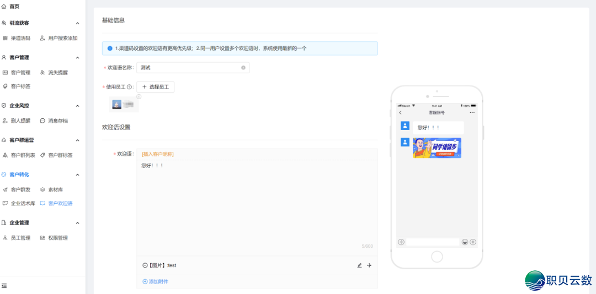
Task: Click the 基础信息 heading
Action: click(113, 20)
